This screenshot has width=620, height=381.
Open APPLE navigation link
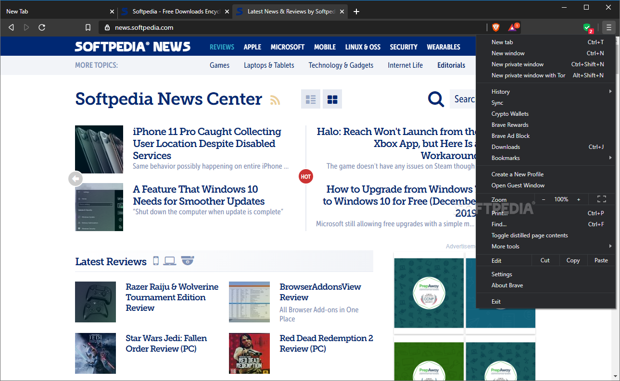coord(252,47)
